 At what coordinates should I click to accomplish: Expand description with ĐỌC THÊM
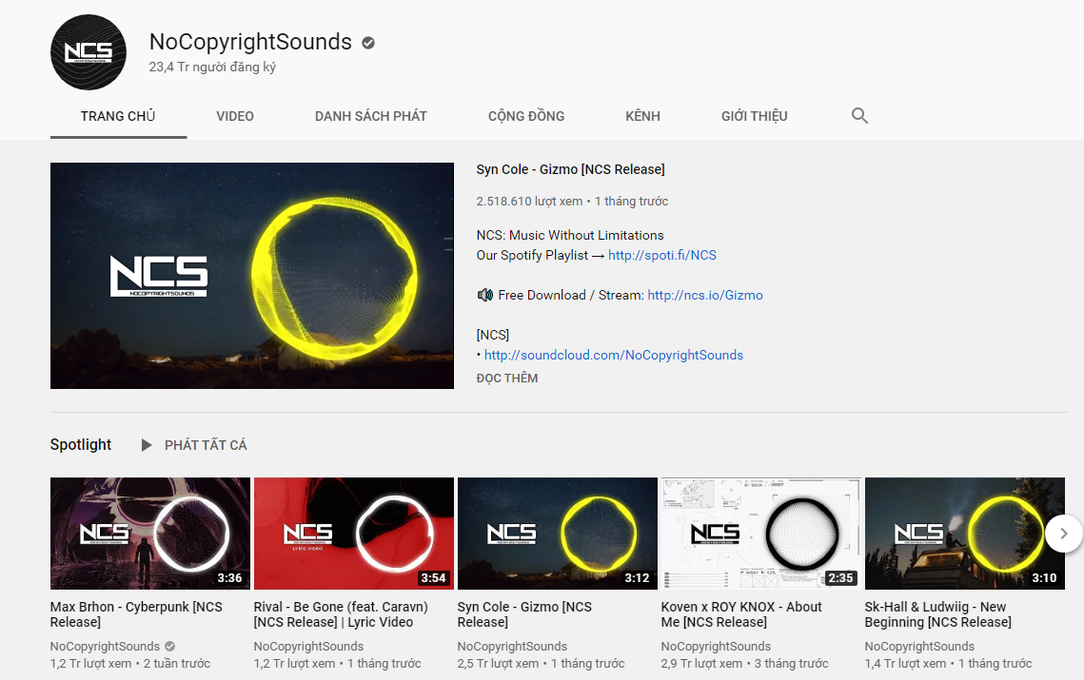[x=507, y=379]
